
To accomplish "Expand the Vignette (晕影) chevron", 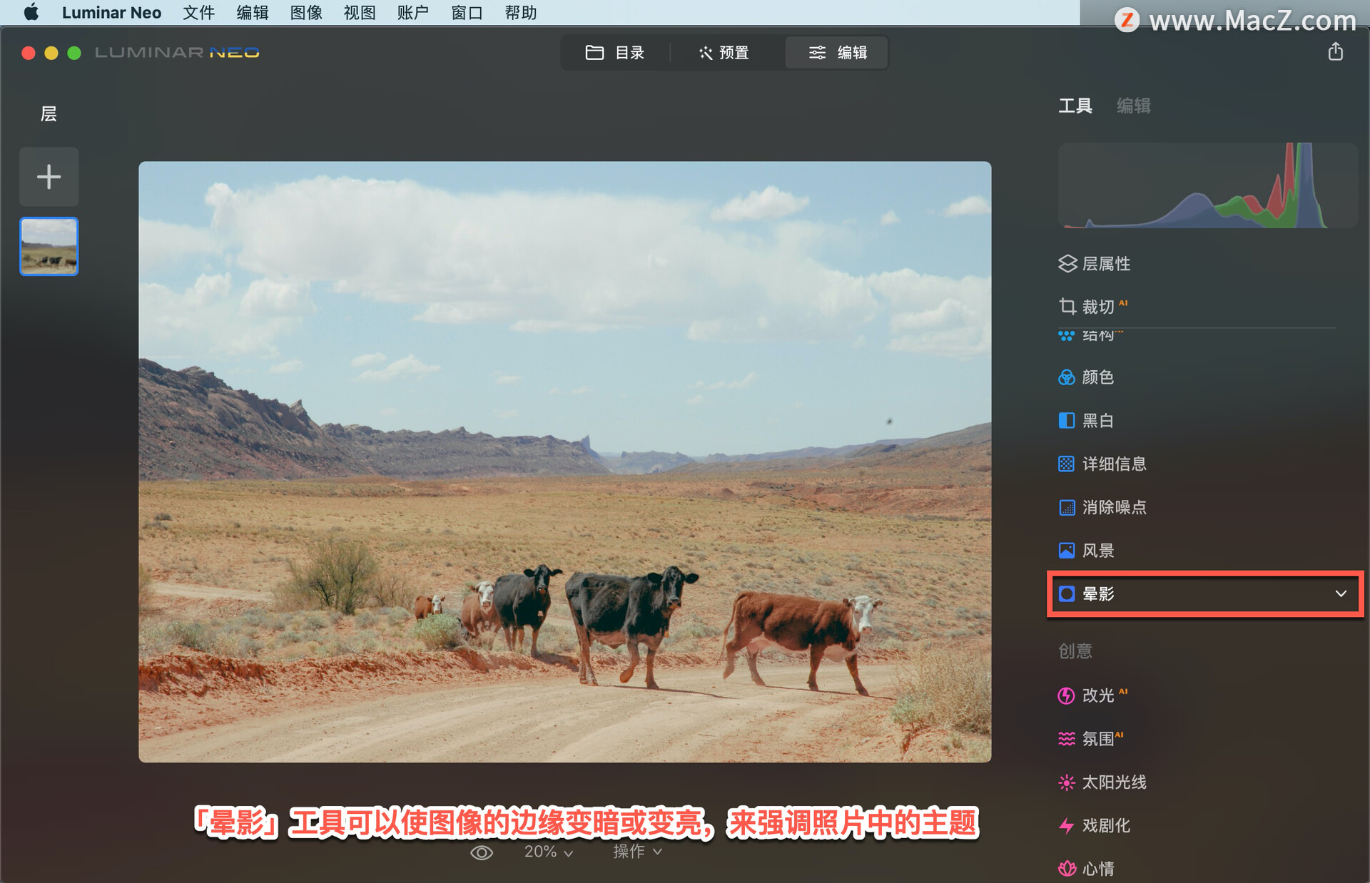I will (x=1341, y=593).
